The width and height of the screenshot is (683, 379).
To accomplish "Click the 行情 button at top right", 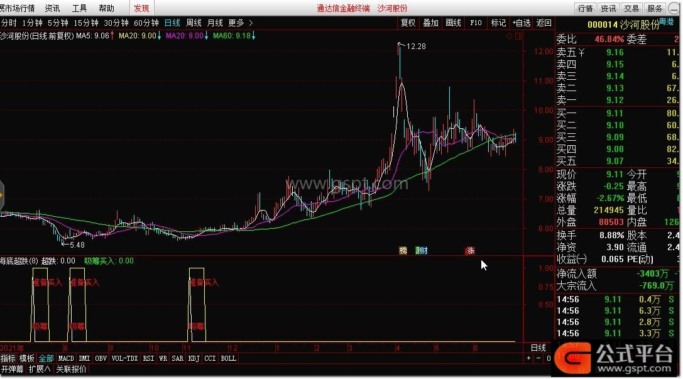I will [x=585, y=8].
